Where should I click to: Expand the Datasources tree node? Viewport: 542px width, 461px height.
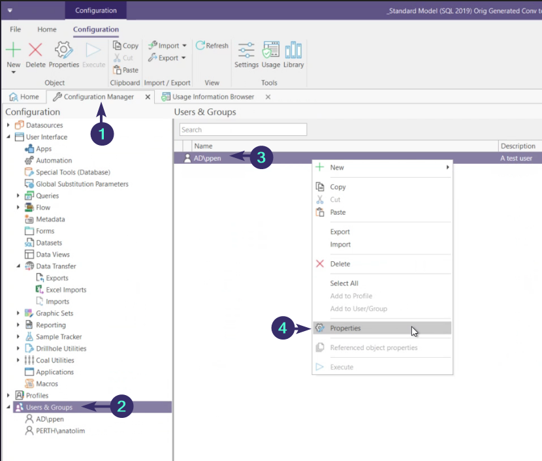(x=9, y=125)
